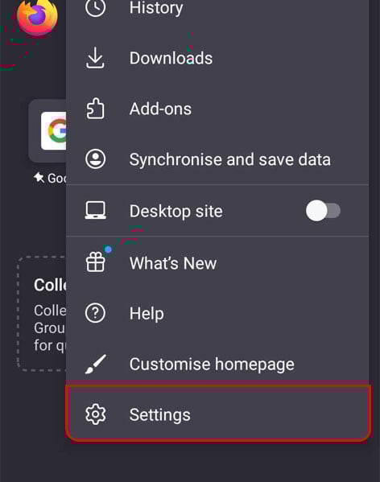380x482 pixels.
Task: Select the Add-ons menu item
Action: (217, 109)
